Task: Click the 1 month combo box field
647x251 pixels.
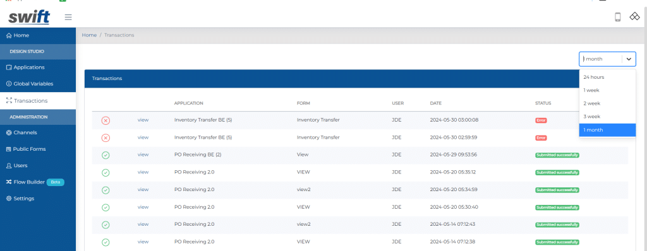Action: click(x=607, y=59)
